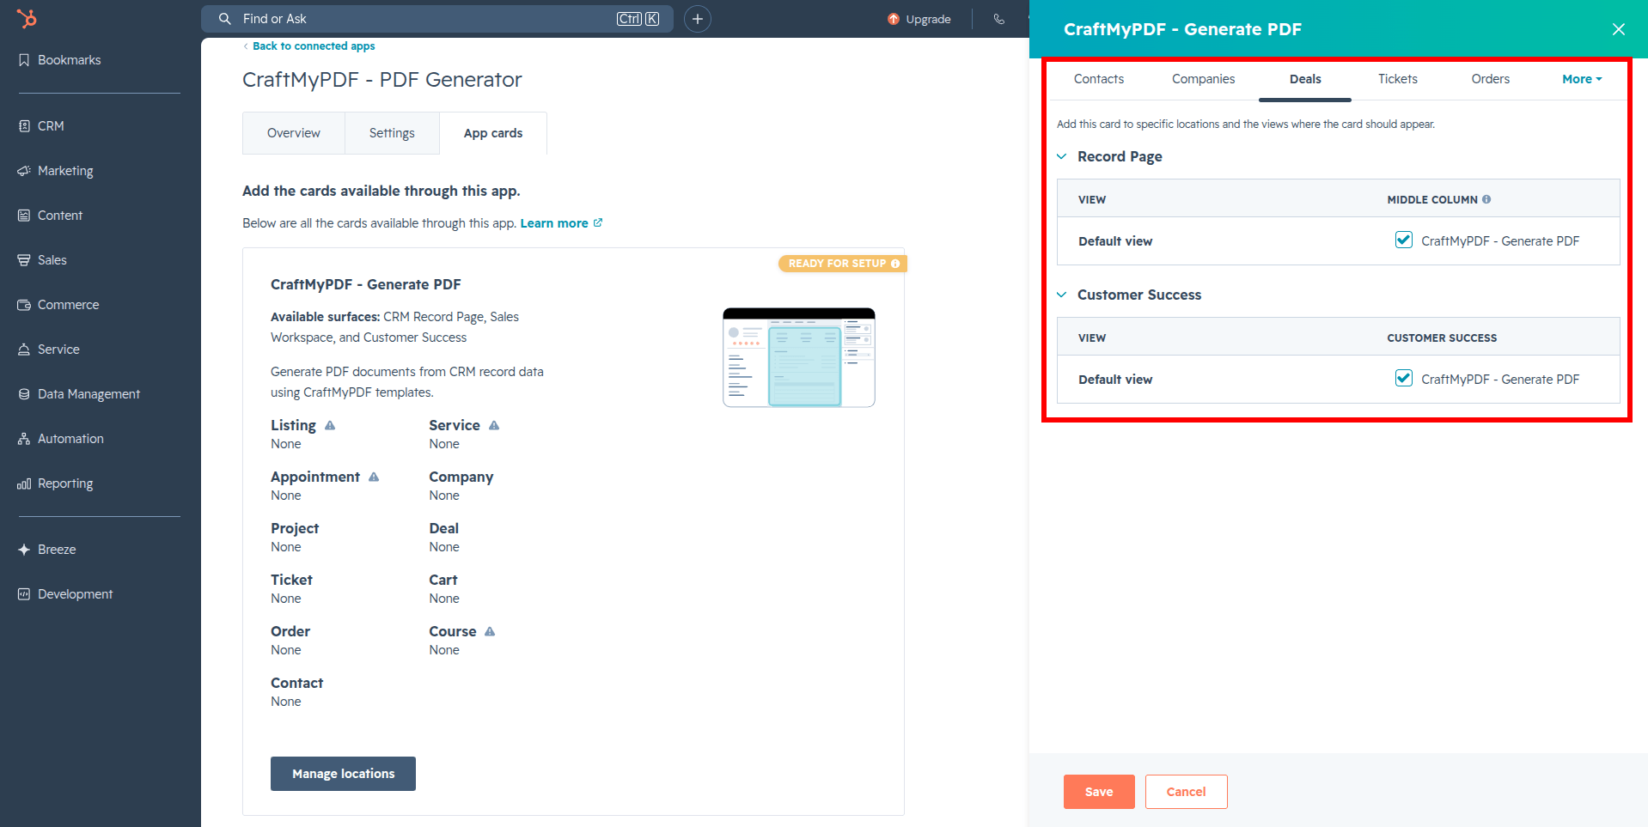Image resolution: width=1648 pixels, height=827 pixels.
Task: Collapse the Record Page section
Action: tap(1062, 156)
